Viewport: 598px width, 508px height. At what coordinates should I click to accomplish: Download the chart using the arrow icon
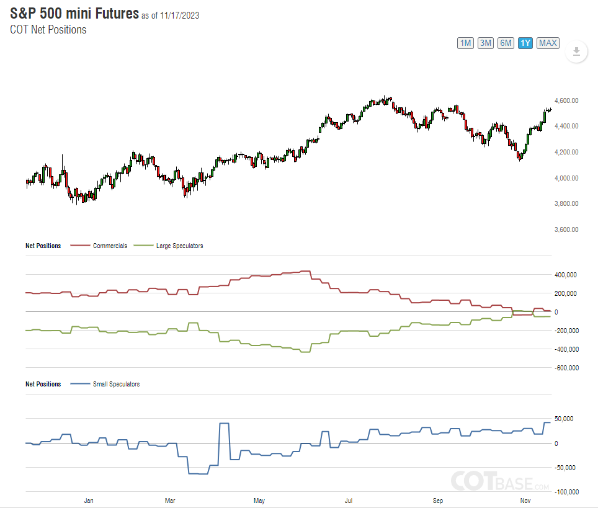(x=576, y=51)
